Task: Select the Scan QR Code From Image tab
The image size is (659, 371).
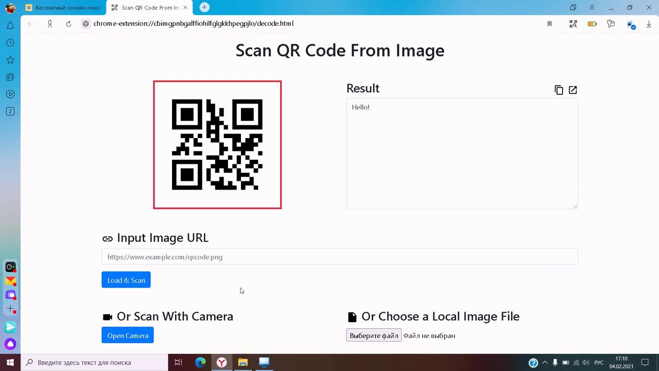Action: coord(150,8)
